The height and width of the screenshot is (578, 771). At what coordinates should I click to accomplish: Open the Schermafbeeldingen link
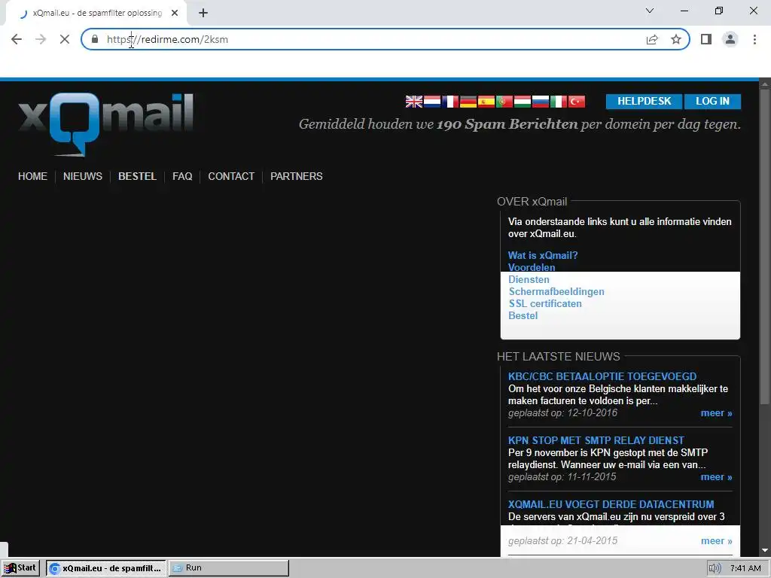(x=556, y=291)
